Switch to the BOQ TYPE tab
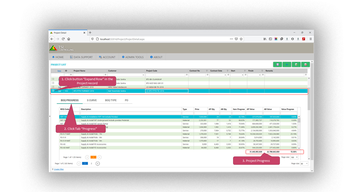 click(111, 100)
